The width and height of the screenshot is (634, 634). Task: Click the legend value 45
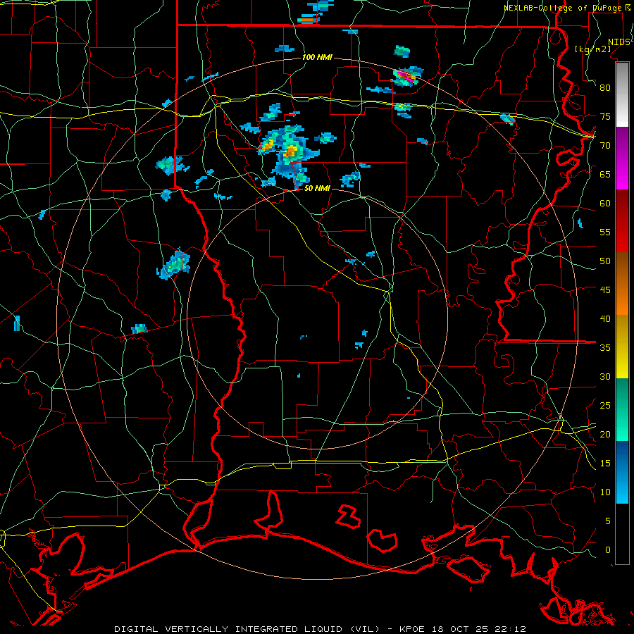605,290
